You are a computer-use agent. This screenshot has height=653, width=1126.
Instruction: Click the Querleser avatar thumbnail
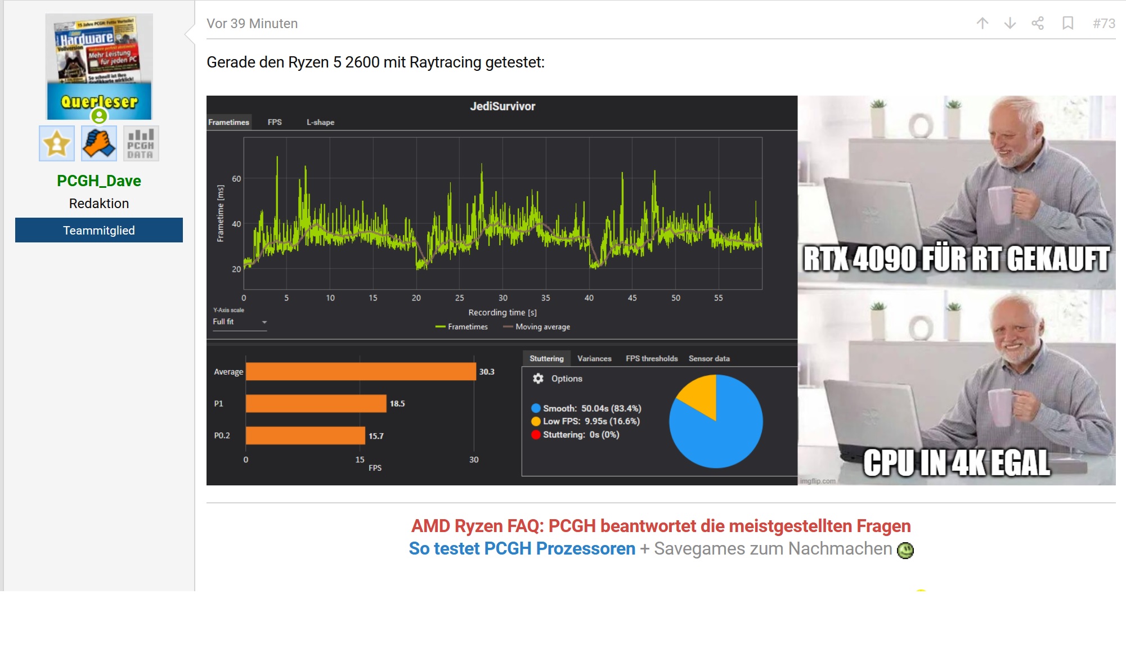click(x=99, y=66)
